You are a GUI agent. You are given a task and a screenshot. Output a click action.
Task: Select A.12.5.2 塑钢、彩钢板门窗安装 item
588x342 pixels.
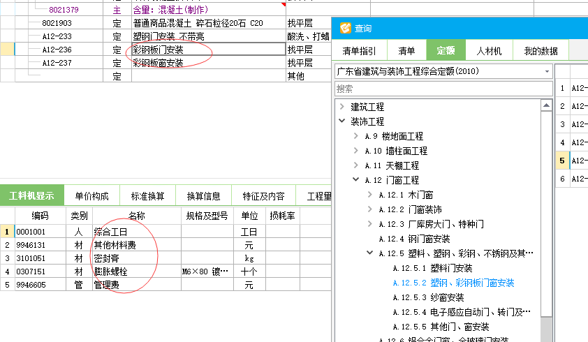(453, 283)
